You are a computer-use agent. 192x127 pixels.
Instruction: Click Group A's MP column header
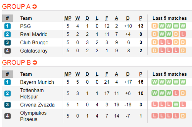tap(68, 18)
